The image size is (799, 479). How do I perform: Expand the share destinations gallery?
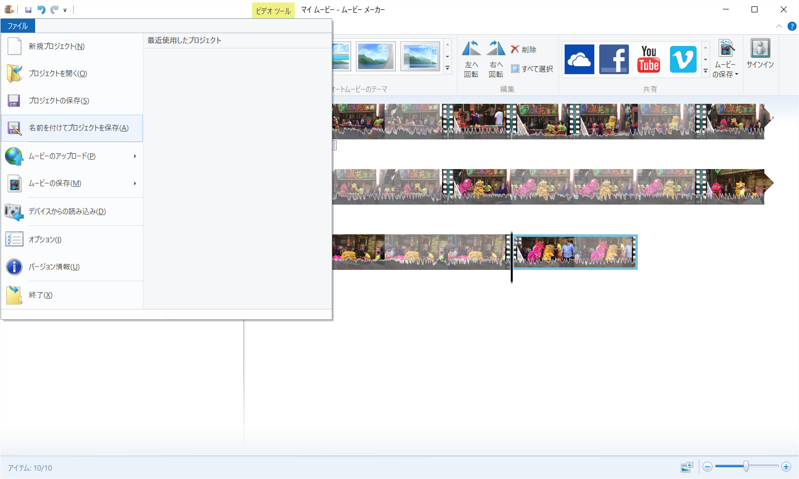(x=706, y=71)
